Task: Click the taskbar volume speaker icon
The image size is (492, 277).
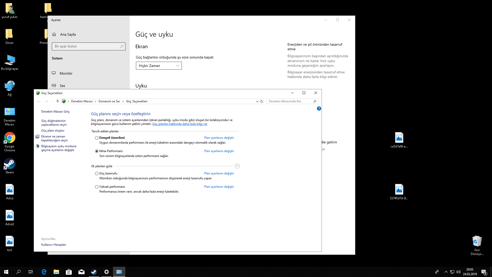Action: pyautogui.click(x=458, y=272)
